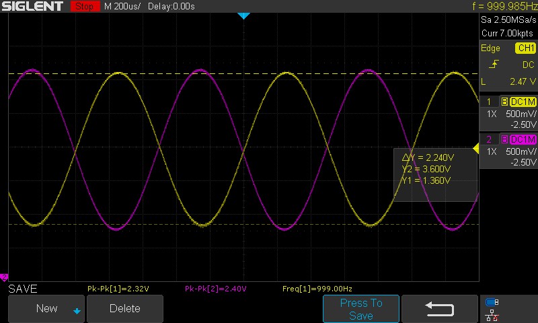Click the network connection status icon

(x=492, y=315)
